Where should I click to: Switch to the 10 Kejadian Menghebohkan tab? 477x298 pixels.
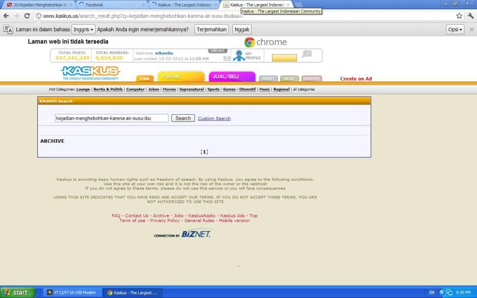40,5
